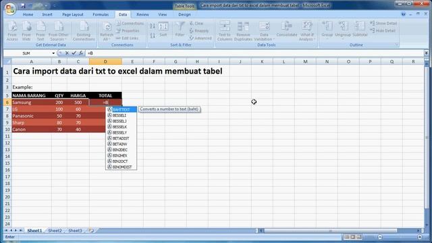Open the Formulas ribbon tab

pos(101,15)
